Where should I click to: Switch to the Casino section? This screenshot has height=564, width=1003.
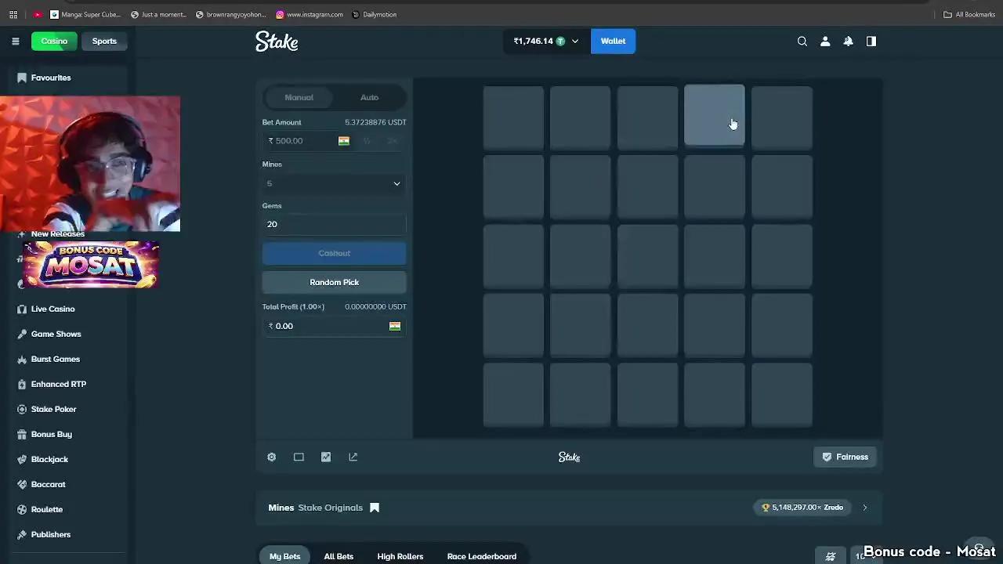tap(54, 41)
